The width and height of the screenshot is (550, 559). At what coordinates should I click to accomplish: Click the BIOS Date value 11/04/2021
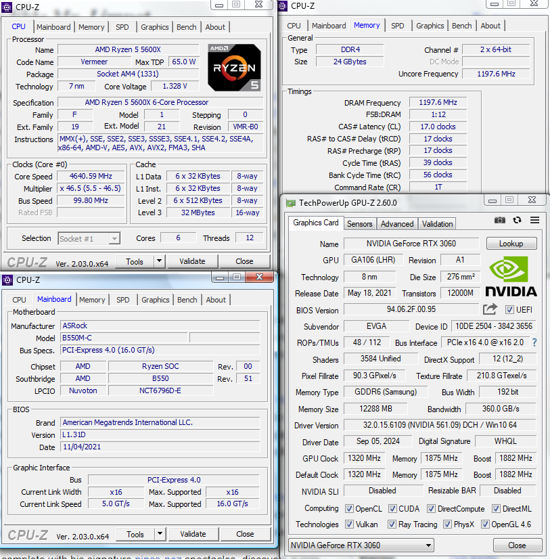pyautogui.click(x=160, y=447)
